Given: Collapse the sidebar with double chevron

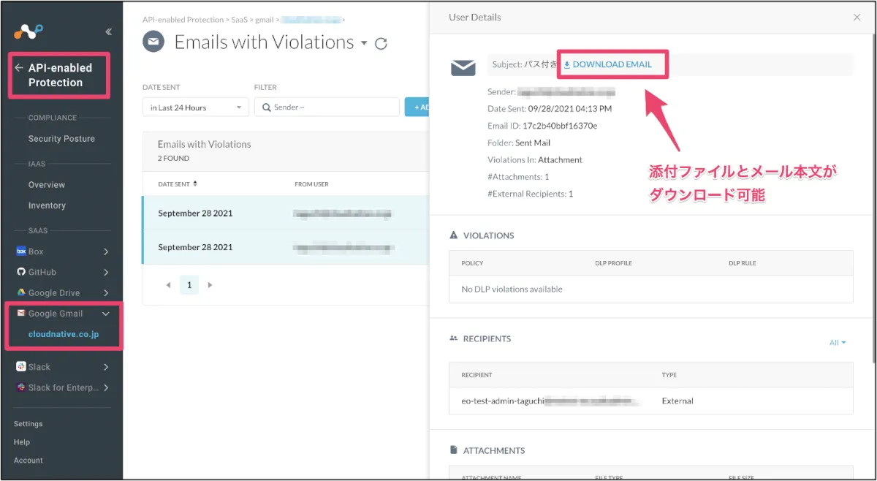Looking at the screenshot, I should (109, 31).
